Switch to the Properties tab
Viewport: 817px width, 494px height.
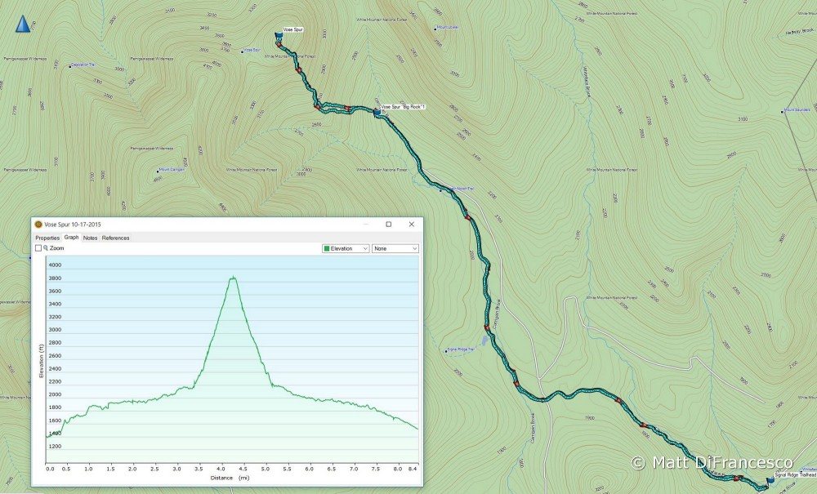pos(47,238)
